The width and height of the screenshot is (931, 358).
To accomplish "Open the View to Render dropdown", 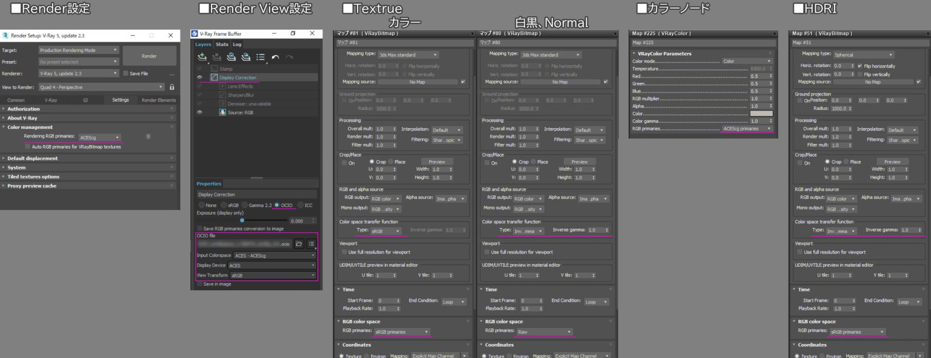I will (x=100, y=87).
